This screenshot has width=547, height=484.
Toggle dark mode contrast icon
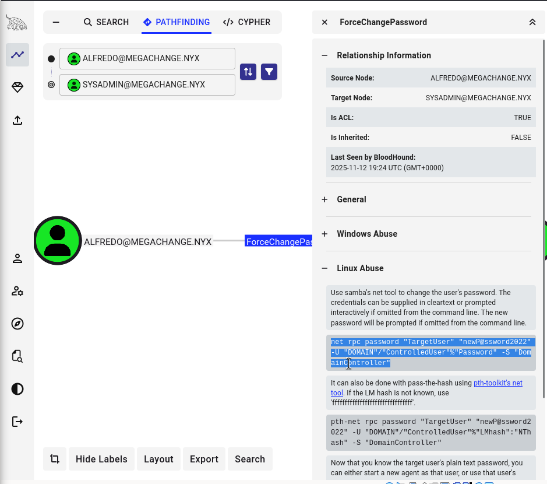click(17, 389)
